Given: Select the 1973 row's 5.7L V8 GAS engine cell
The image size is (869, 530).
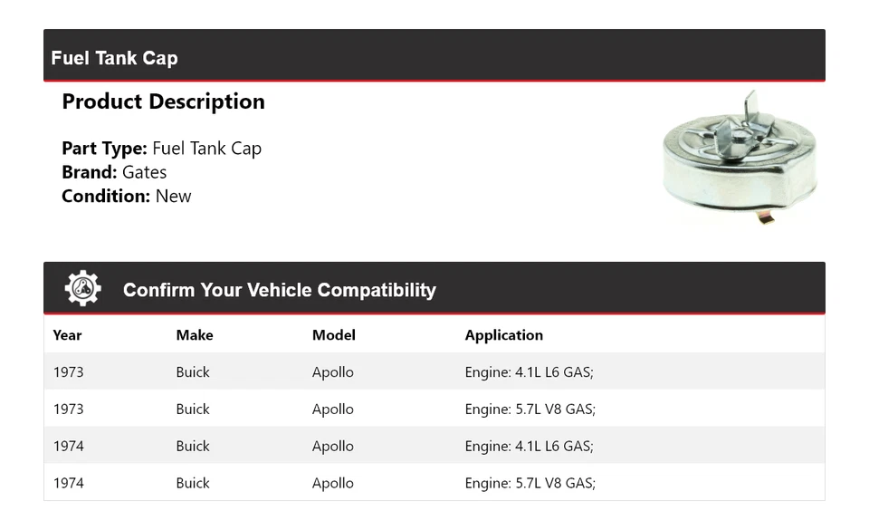Looking at the screenshot, I should click(x=530, y=410).
